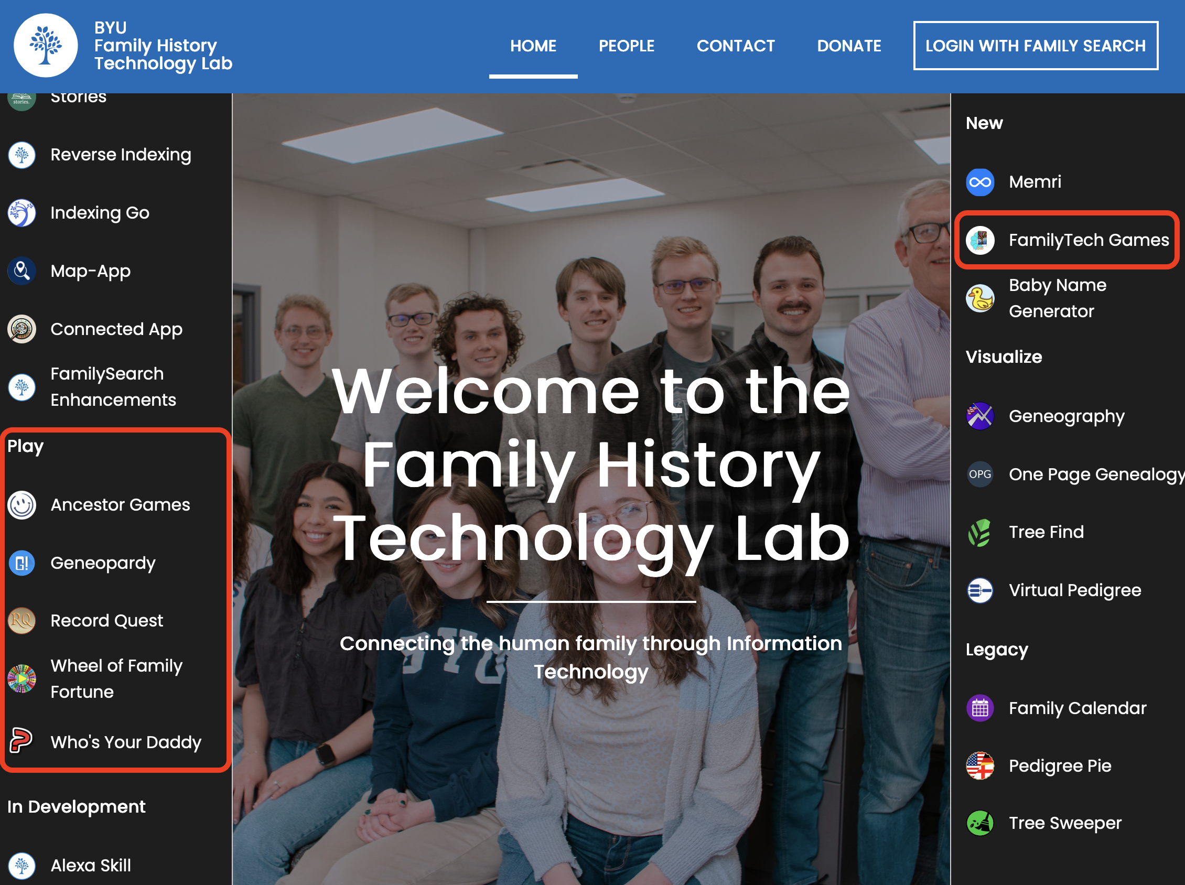
Task: Open the Tree Sweeper link
Action: [1065, 823]
